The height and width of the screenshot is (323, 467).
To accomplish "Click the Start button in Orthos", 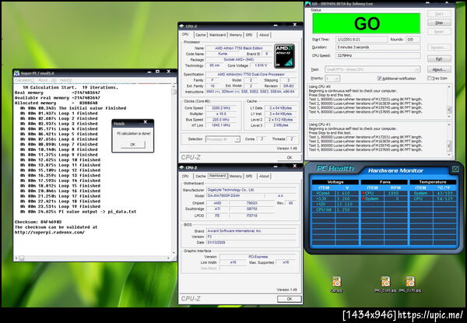I will (439, 14).
